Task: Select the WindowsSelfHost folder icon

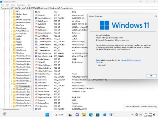Action: [14, 106]
